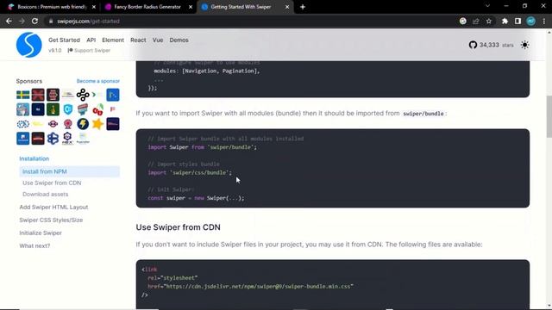Click the import 'swiper/css/bundle' code line

pos(190,172)
